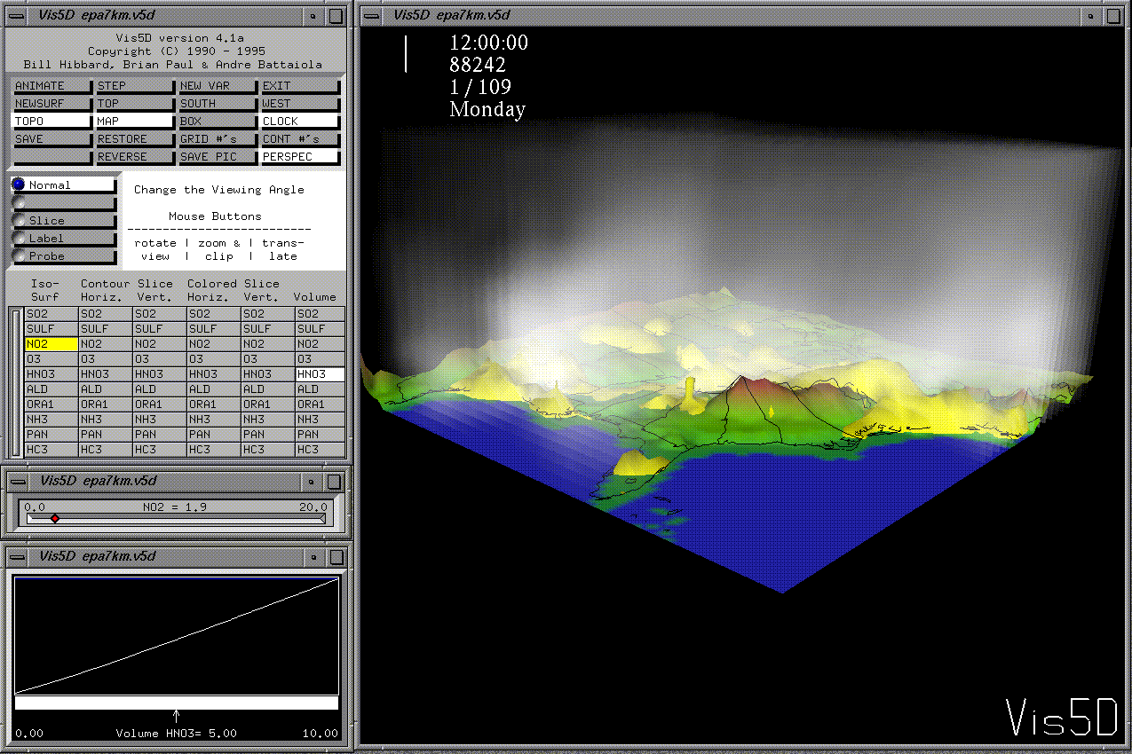Toggle the PERSPEC projection button
The width and height of the screenshot is (1132, 754).
click(300, 157)
